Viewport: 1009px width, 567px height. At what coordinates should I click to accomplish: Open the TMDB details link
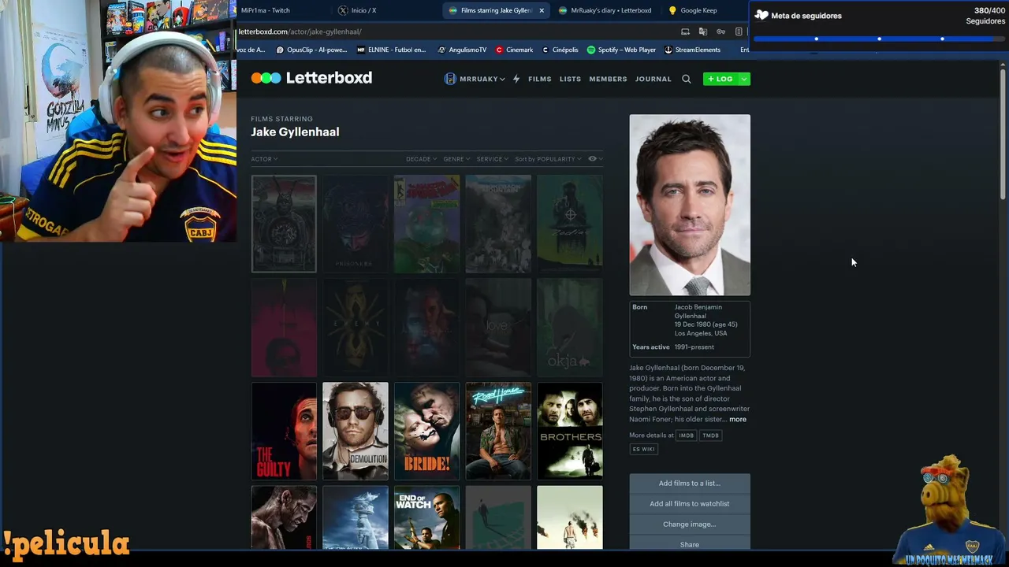click(711, 435)
